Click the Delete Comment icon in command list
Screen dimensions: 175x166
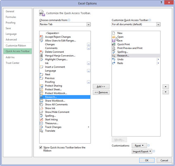(x=41, y=52)
